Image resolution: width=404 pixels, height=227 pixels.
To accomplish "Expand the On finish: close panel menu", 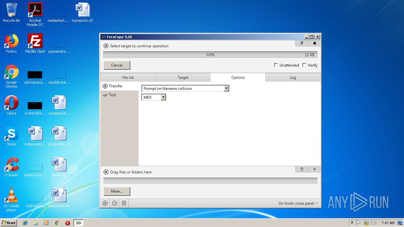I will (298, 203).
